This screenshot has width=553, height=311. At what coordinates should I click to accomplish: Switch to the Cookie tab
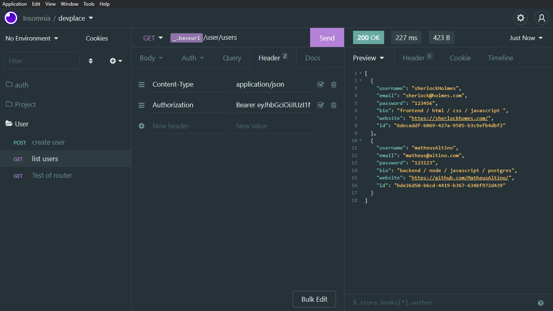click(x=460, y=58)
